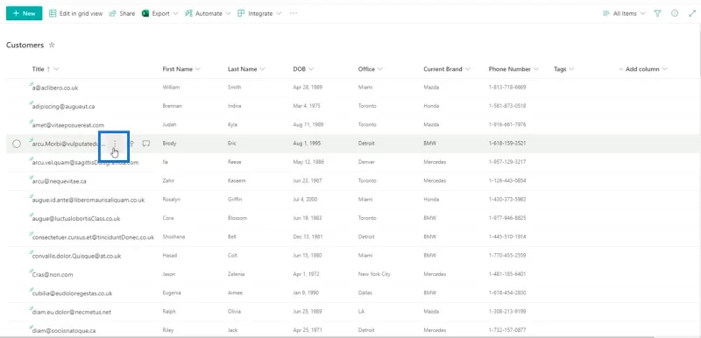The width and height of the screenshot is (701, 338).
Task: Click first name Rosalyn
Action: [x=172, y=200]
